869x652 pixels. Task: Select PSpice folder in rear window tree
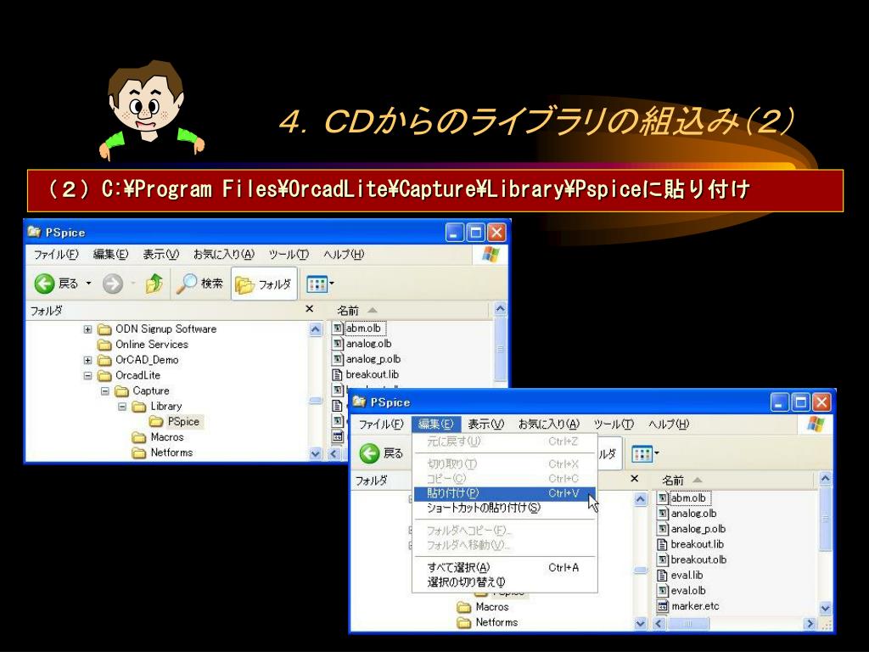click(183, 422)
